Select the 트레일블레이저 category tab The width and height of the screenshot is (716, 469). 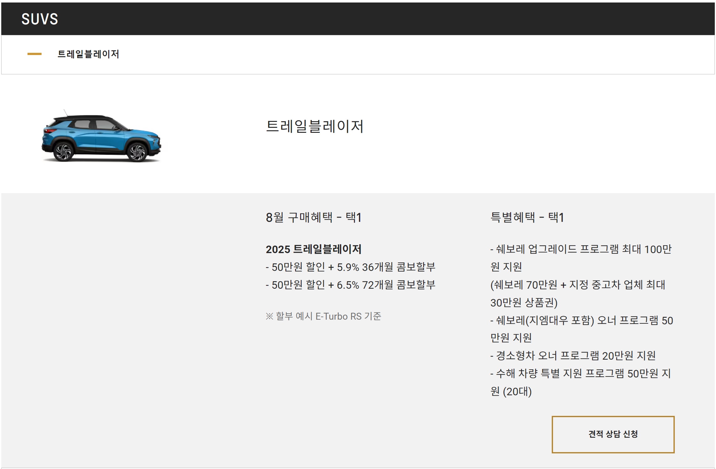point(88,54)
